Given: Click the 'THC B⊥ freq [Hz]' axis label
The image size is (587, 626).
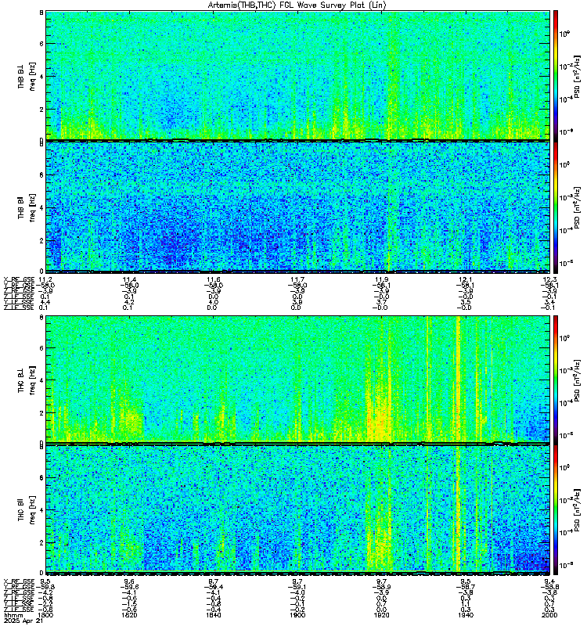Looking at the screenshot, I should click(x=27, y=380).
